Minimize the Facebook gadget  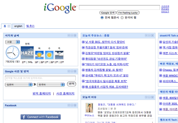pos(72,105)
